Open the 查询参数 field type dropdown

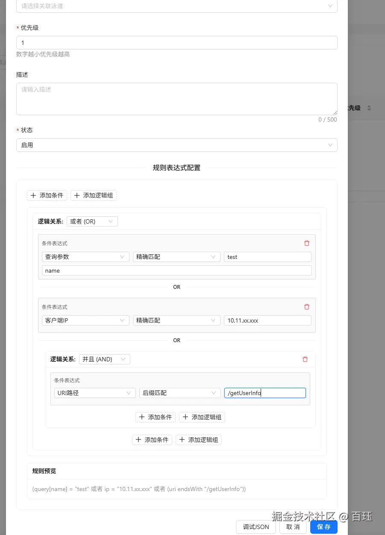pos(85,257)
